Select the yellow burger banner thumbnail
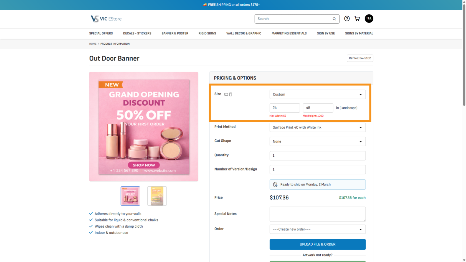The image size is (466, 262). [157, 196]
